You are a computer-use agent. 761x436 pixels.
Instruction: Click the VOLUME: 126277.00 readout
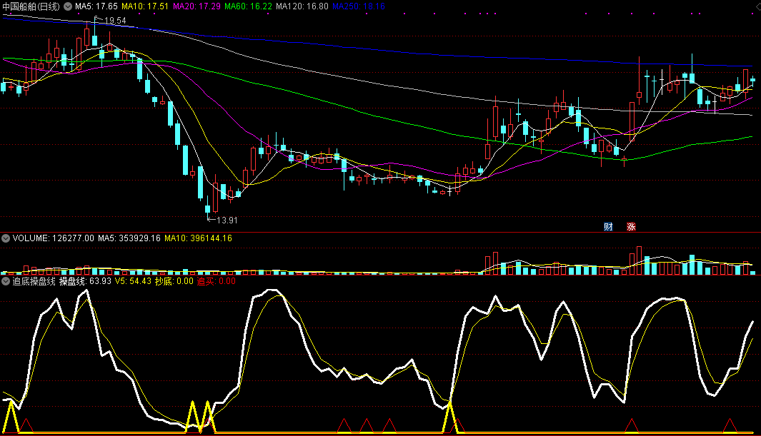(54, 238)
